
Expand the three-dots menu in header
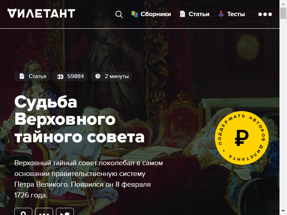click(265, 14)
